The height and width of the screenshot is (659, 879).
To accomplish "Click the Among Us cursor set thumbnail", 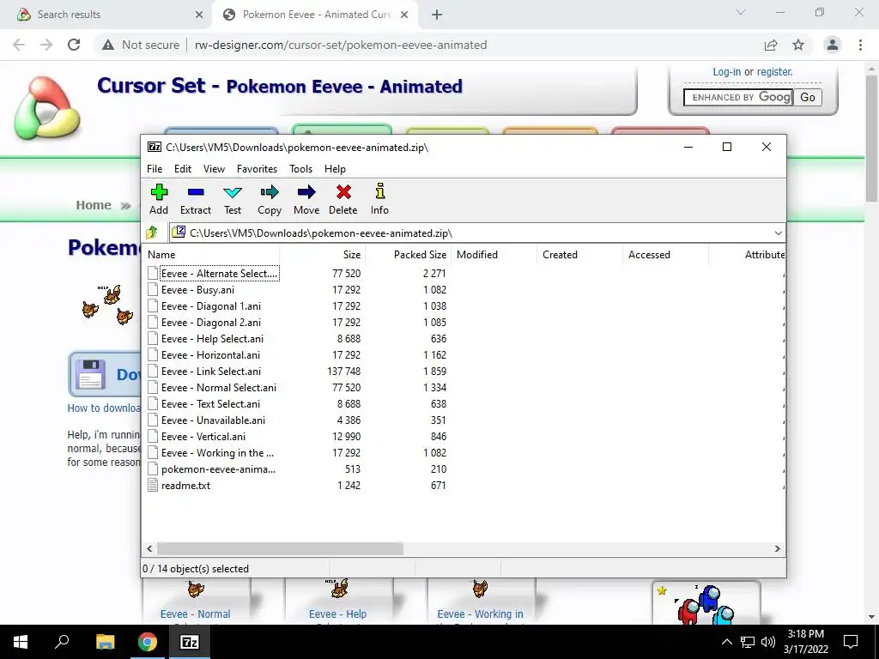I will [x=706, y=604].
